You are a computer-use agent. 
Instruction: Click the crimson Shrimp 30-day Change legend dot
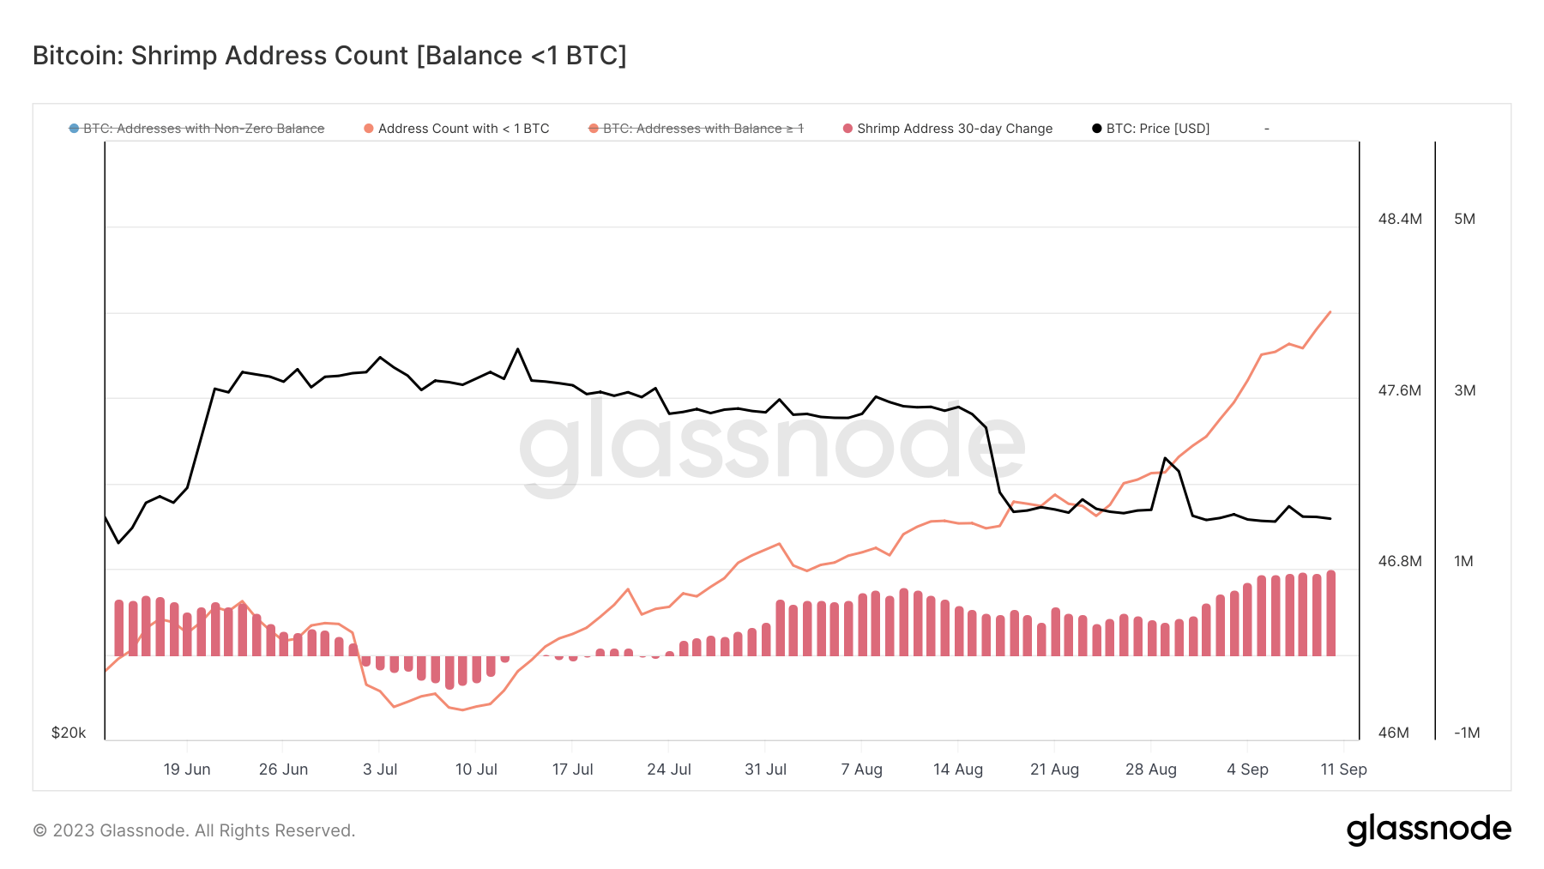[847, 129]
